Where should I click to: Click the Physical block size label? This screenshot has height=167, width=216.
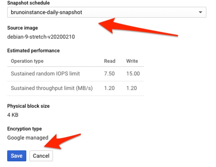click(x=28, y=106)
